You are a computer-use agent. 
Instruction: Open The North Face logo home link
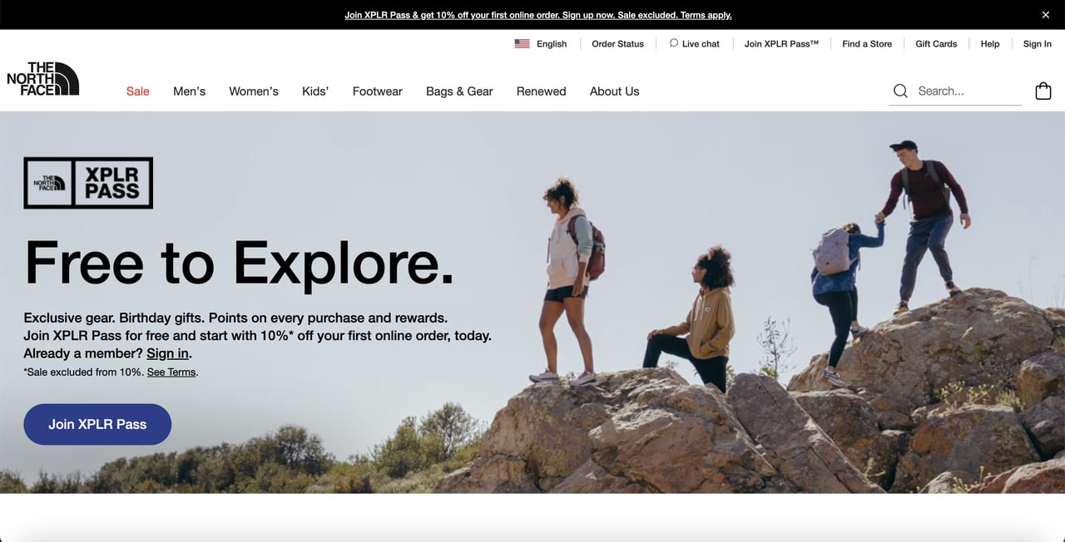point(42,79)
